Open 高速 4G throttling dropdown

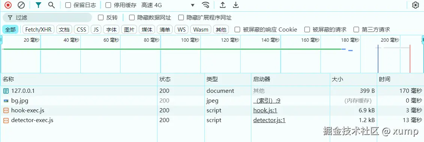pyautogui.click(x=168, y=5)
